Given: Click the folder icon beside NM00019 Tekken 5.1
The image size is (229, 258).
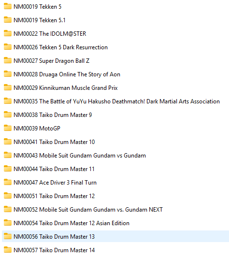Looking at the screenshot, I should [x=8, y=20].
